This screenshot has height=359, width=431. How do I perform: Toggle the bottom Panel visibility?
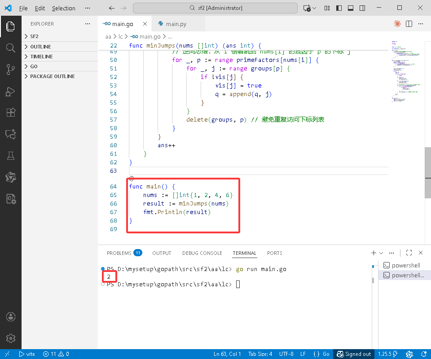tap(351, 8)
